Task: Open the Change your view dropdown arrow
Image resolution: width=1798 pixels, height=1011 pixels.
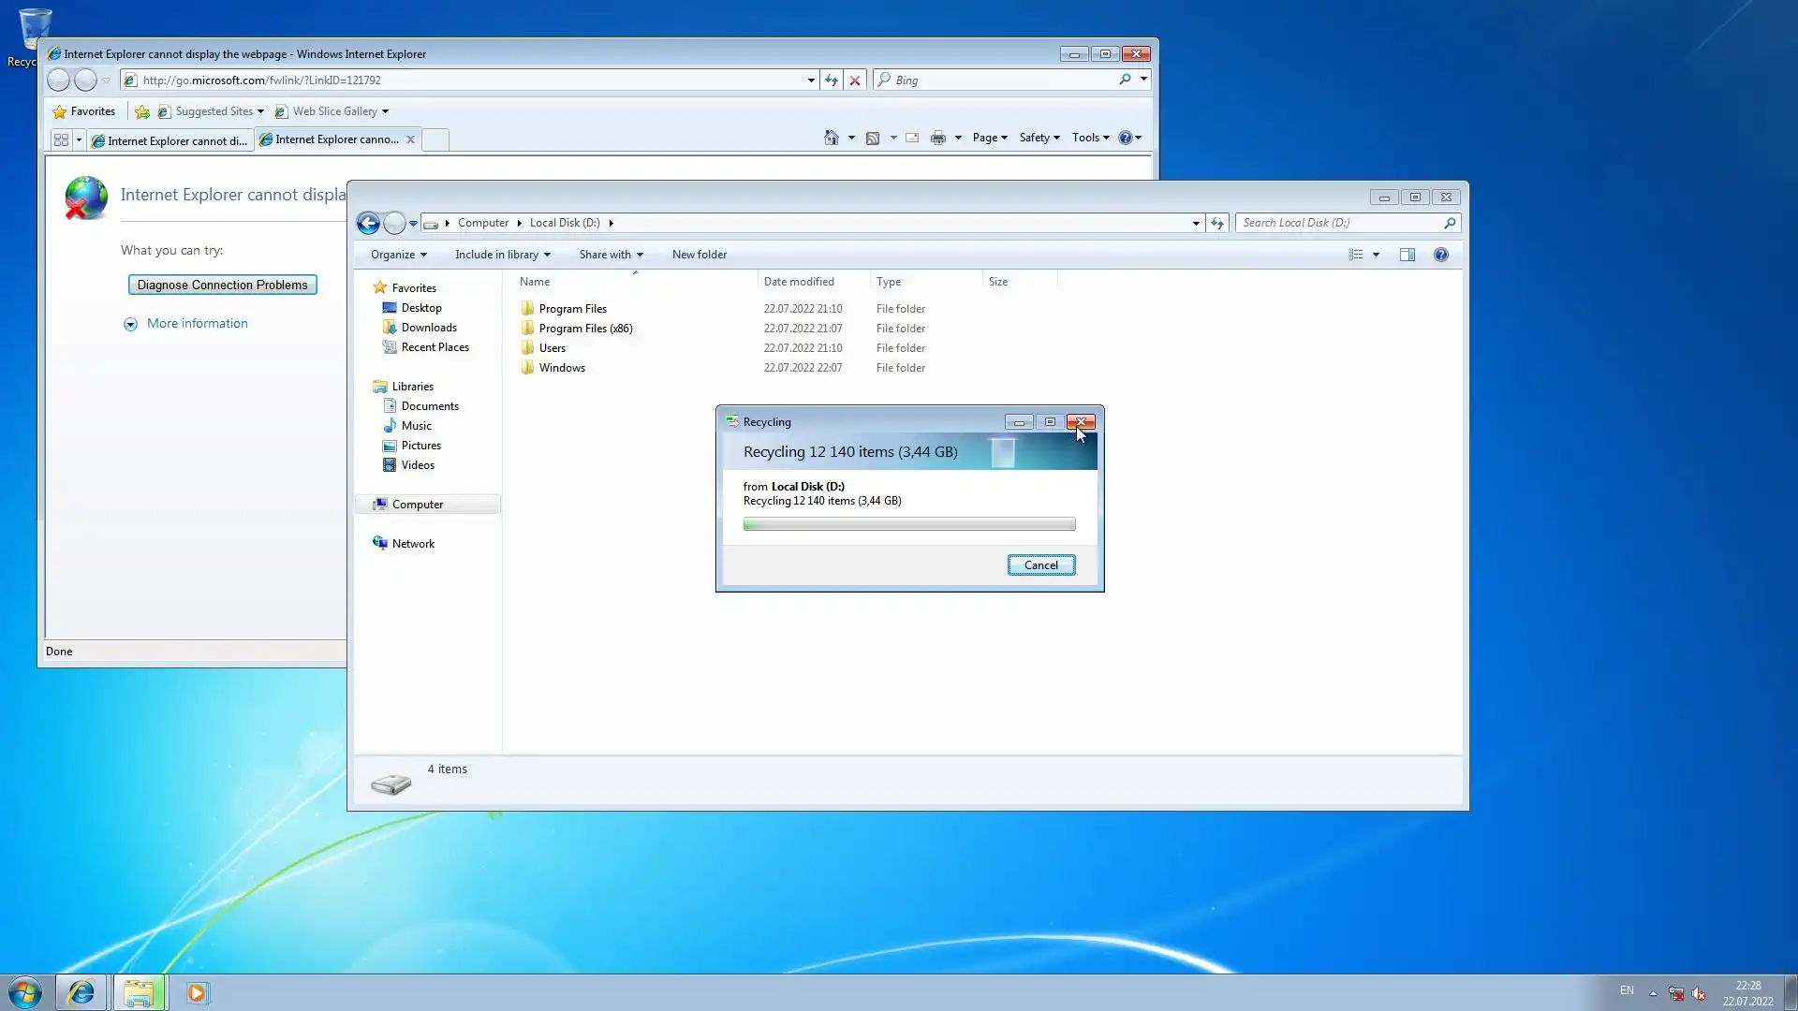Action: tap(1376, 255)
